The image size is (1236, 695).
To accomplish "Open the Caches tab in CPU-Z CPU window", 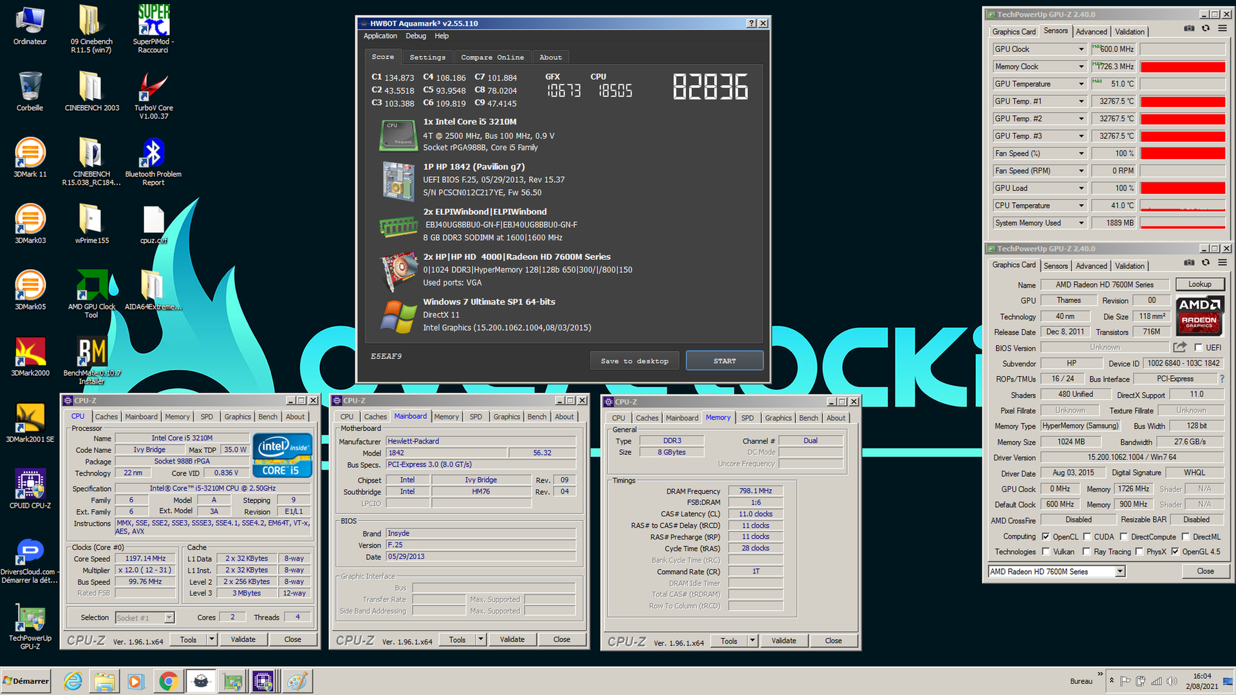I will [x=106, y=417].
